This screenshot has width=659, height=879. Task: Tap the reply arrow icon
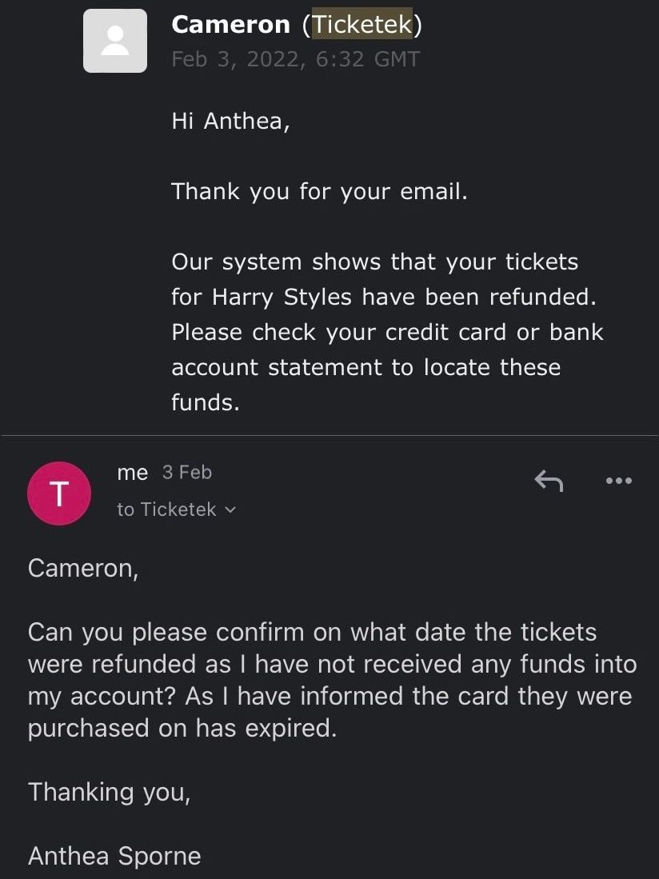[549, 481]
